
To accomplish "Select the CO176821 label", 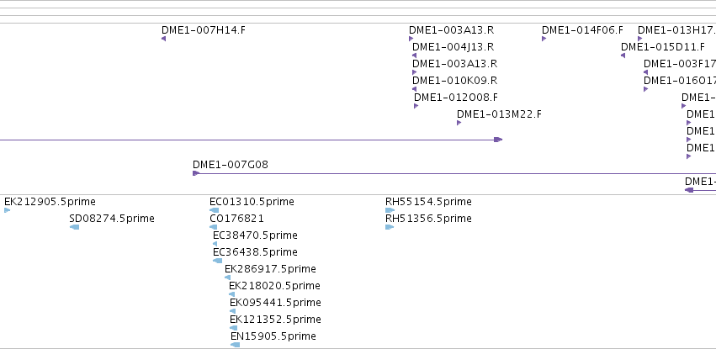I will click(x=236, y=219).
